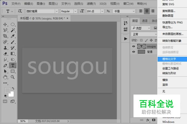Select the Move tool

[x=5, y=24]
